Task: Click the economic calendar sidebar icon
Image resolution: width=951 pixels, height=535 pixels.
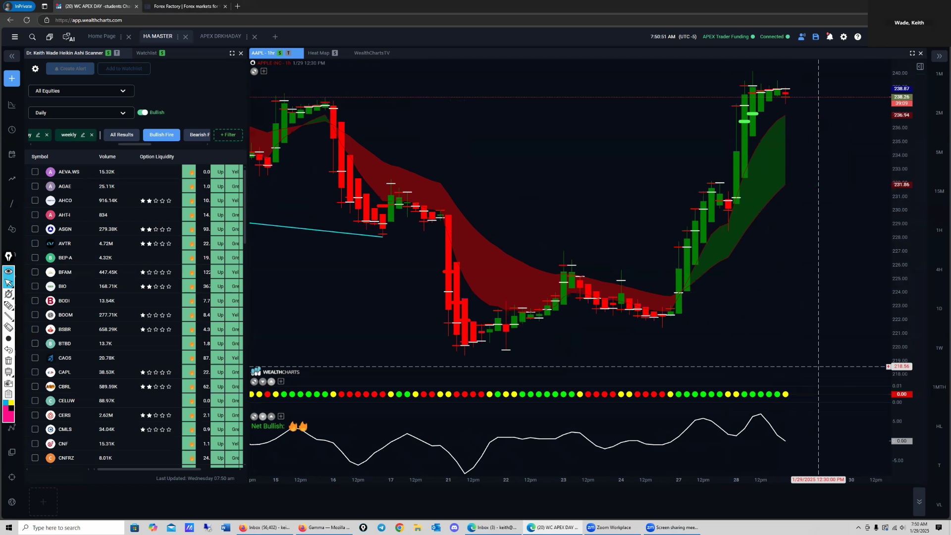Action: (12, 155)
